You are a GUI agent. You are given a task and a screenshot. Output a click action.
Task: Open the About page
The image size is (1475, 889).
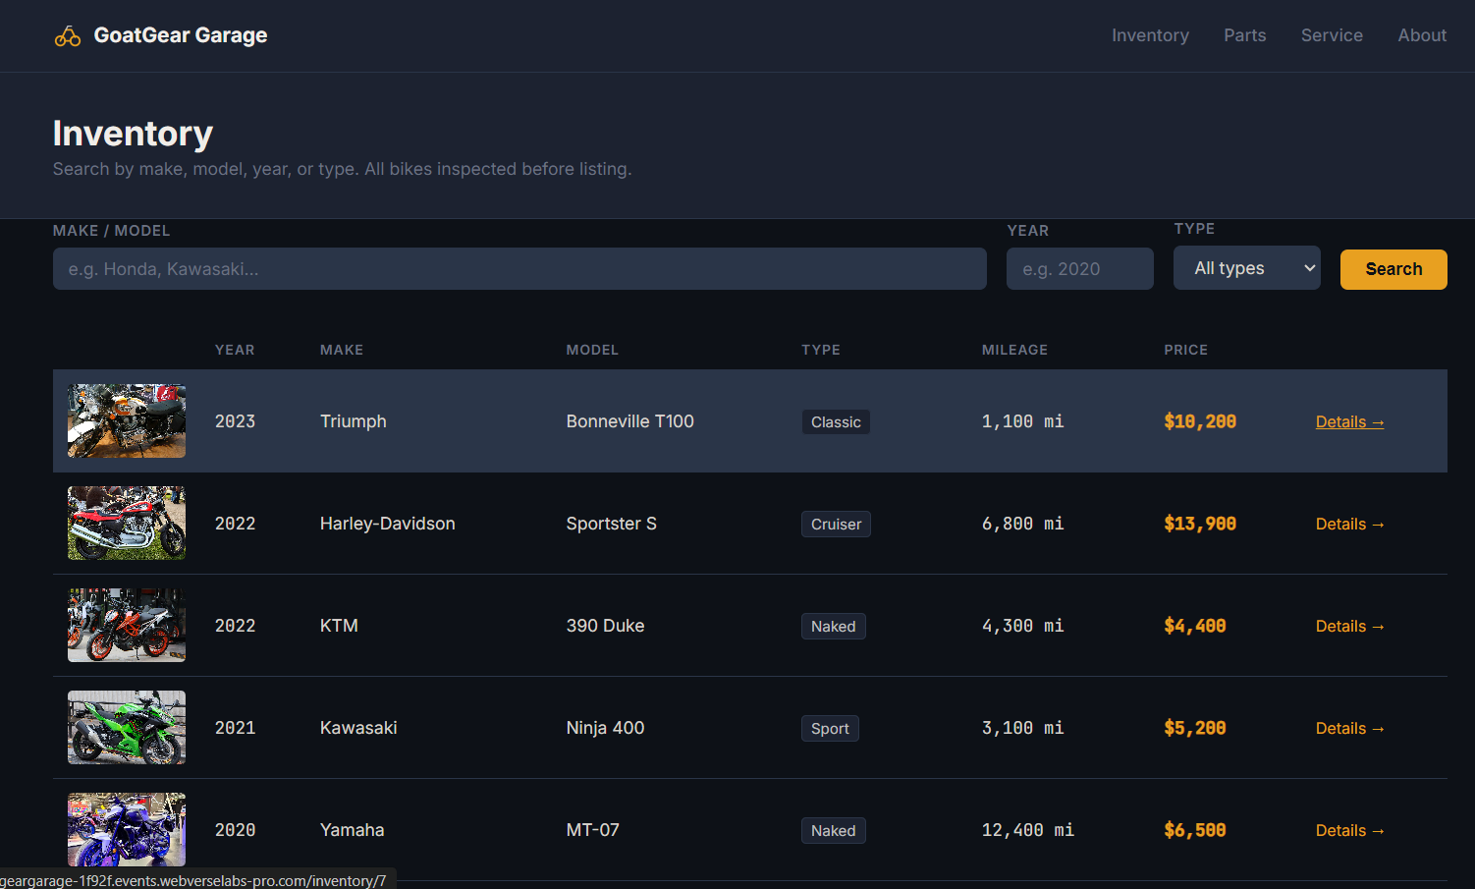[1422, 35]
